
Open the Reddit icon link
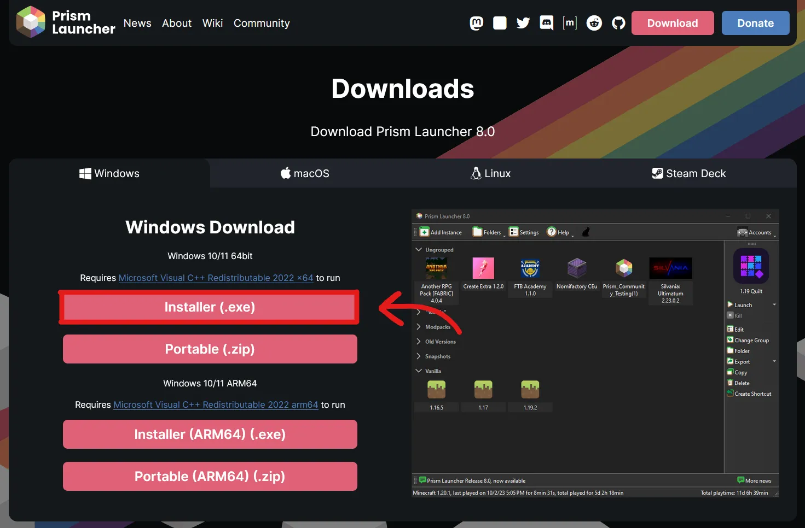[594, 23]
